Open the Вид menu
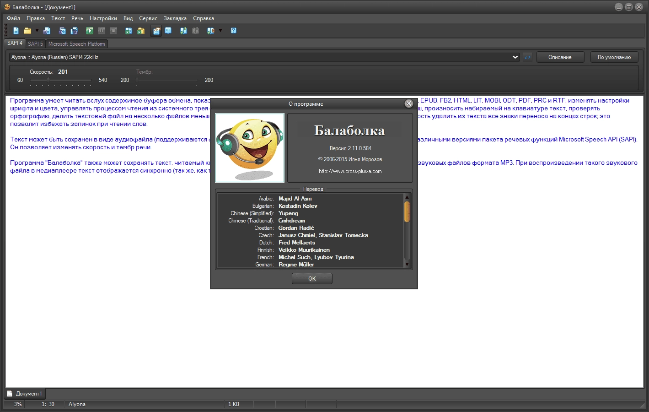The width and height of the screenshot is (649, 412). (128, 18)
